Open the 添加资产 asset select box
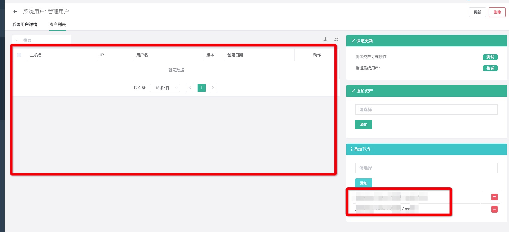Viewport: 509px width, 232px height. click(426, 109)
